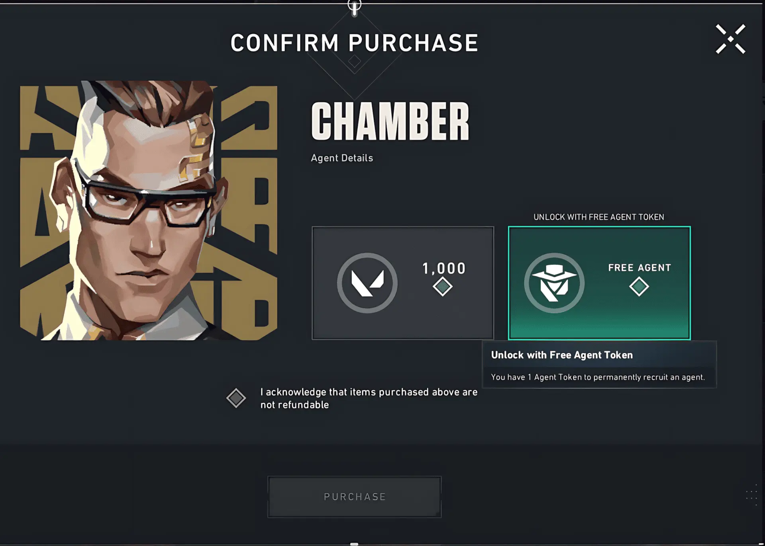Click the Chamber agent portrait
This screenshot has width=765, height=546.
[148, 211]
